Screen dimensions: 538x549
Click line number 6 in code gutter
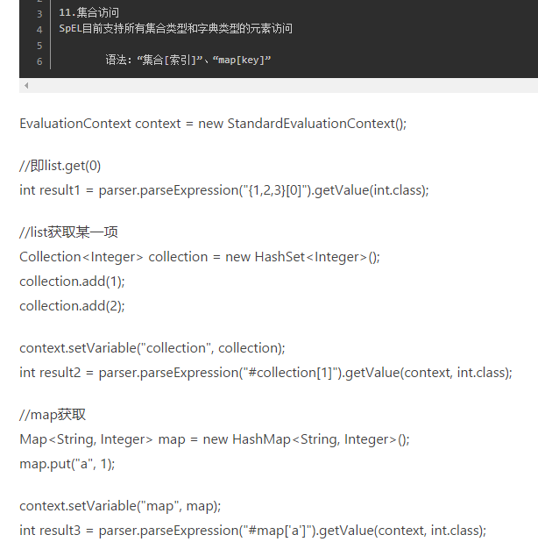pyautogui.click(x=39, y=61)
